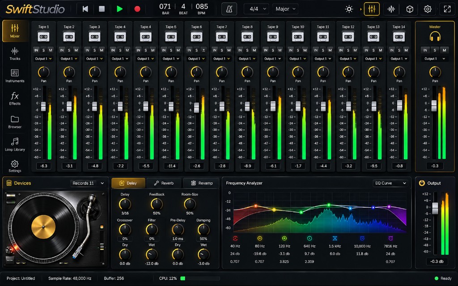Open Settings at the bottom of the sidebar
458x286 pixels.
point(15,166)
